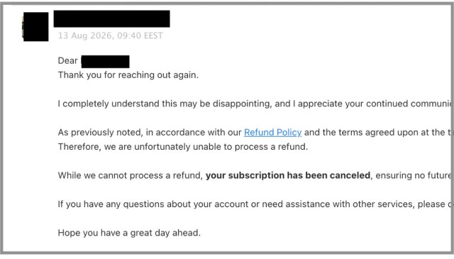
Task: Open the Refund Policy link
Action: (272, 133)
